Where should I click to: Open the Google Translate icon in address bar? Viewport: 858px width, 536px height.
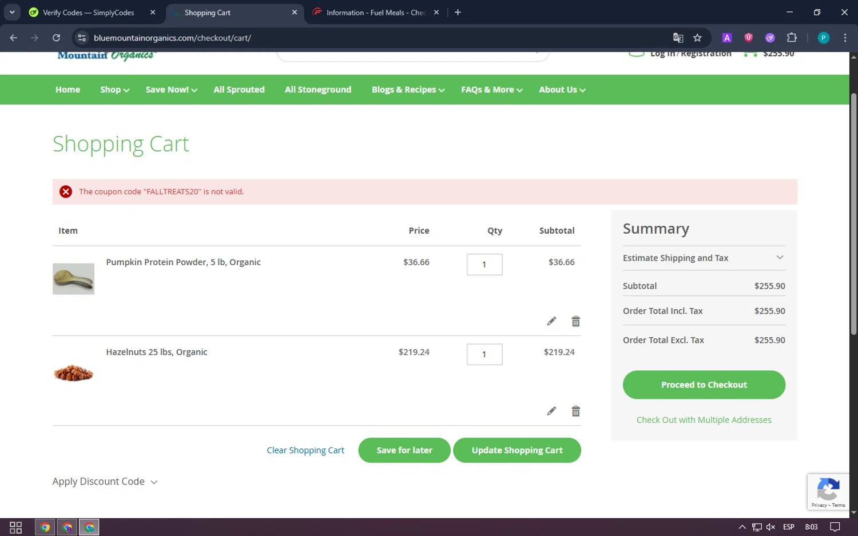[678, 38]
